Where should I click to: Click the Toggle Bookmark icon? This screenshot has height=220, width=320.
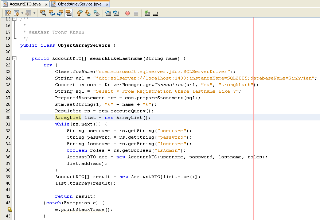(96, 13)
